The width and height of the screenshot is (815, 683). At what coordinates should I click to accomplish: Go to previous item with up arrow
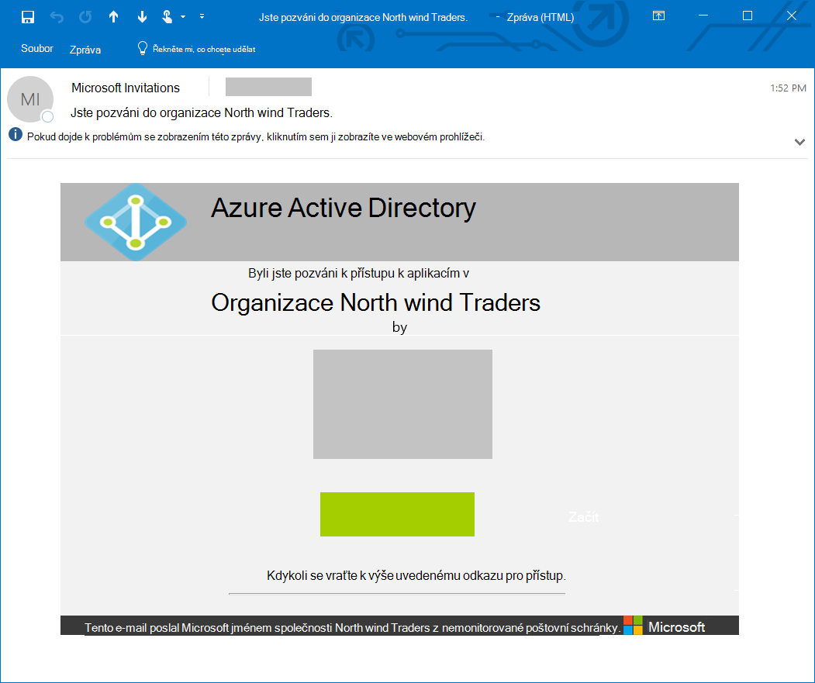pyautogui.click(x=113, y=17)
